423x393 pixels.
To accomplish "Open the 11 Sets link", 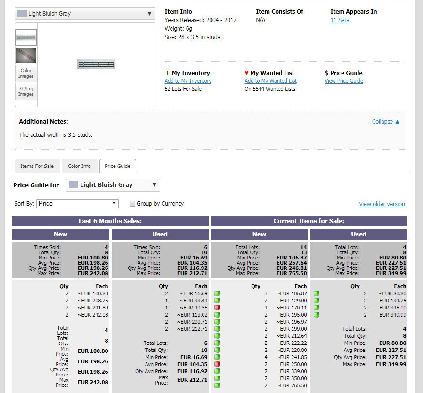I will [x=340, y=20].
